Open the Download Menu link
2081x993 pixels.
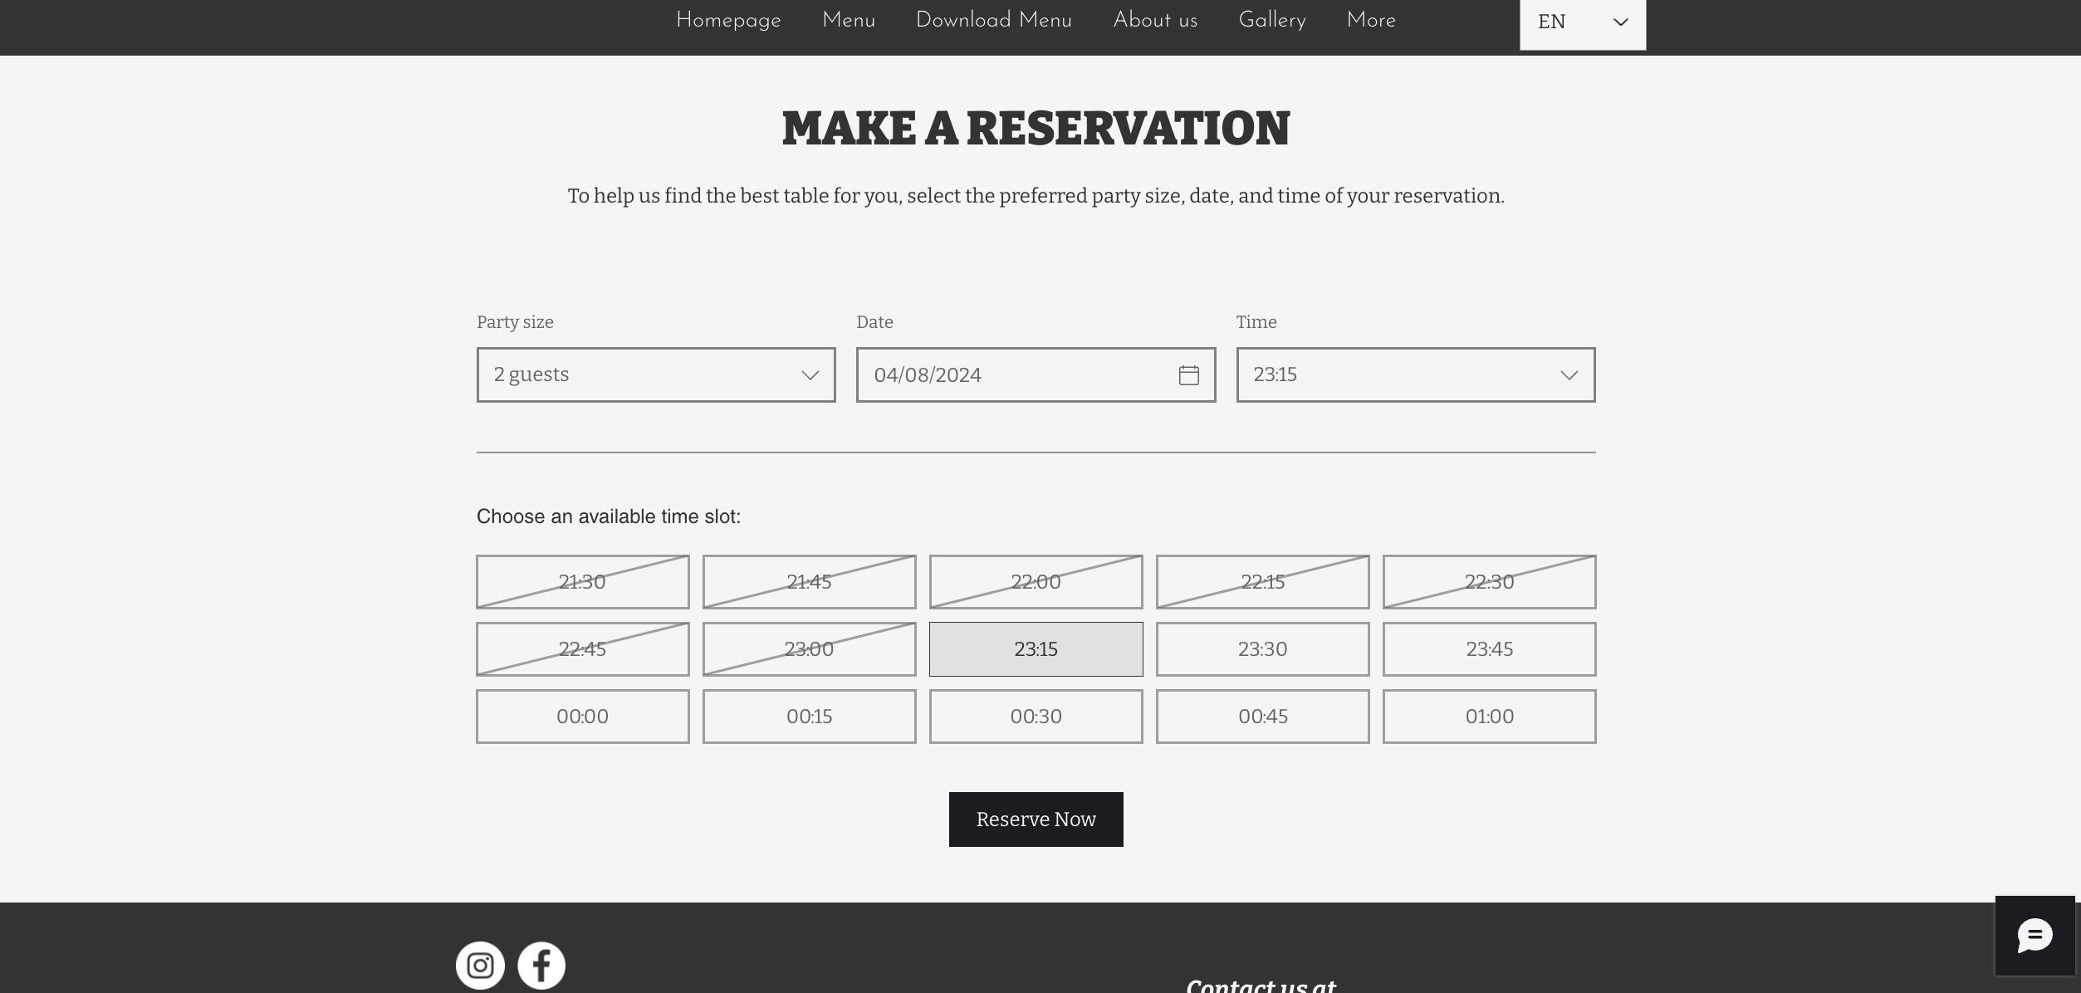point(993,20)
